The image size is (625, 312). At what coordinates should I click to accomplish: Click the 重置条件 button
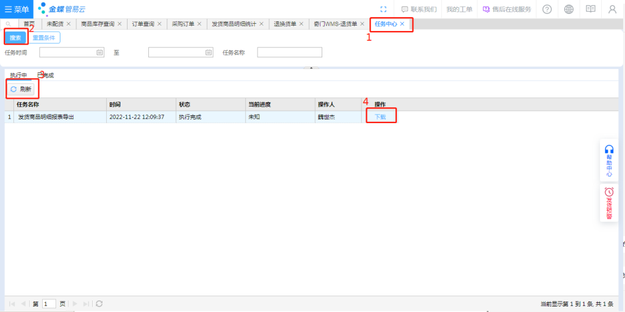click(44, 38)
